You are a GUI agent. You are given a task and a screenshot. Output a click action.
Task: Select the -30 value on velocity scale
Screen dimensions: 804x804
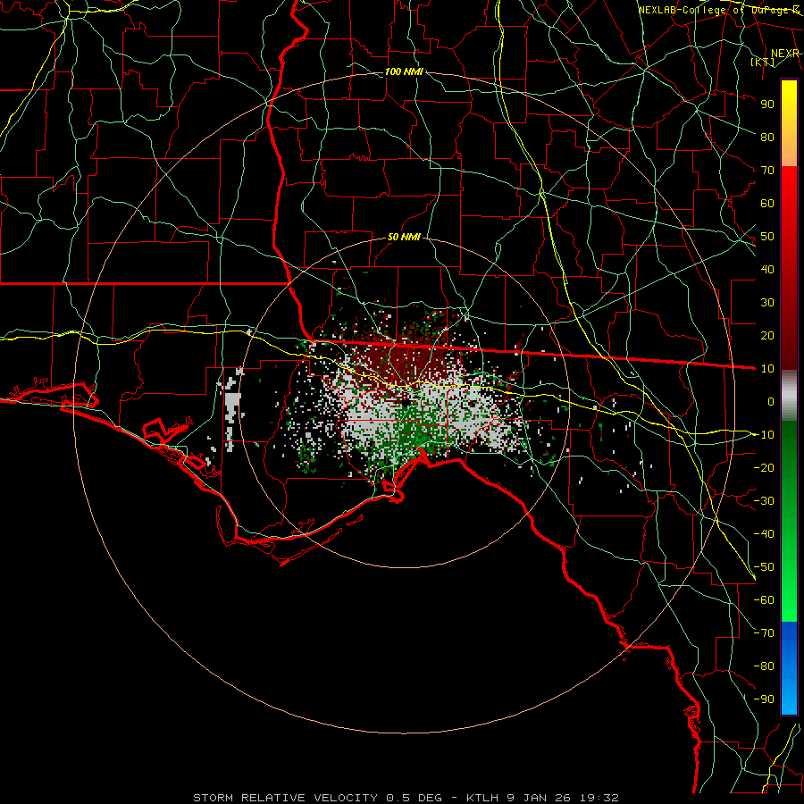[764, 501]
